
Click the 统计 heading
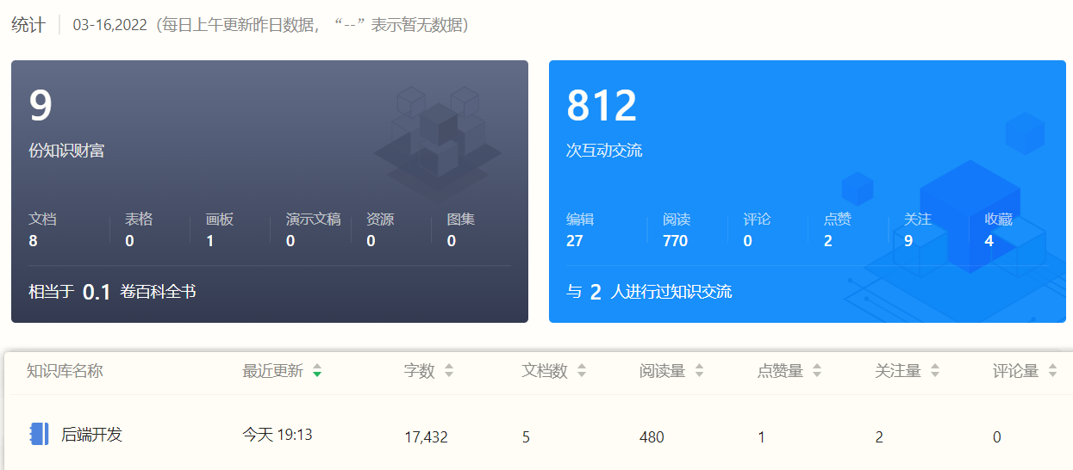point(28,25)
